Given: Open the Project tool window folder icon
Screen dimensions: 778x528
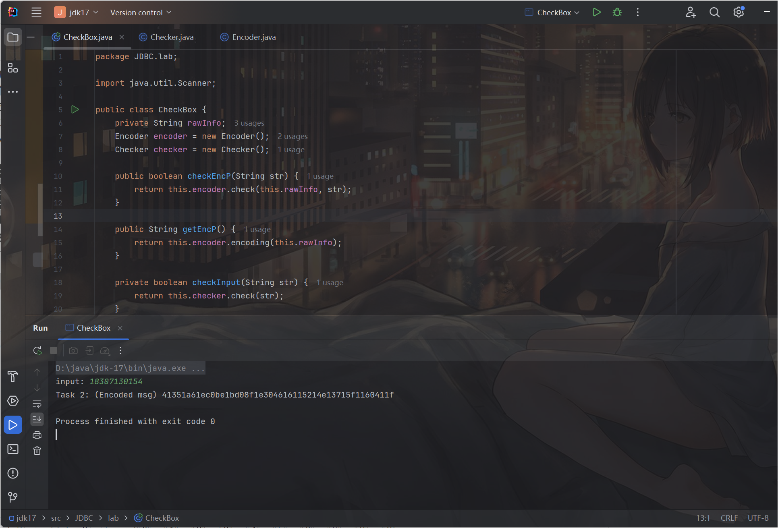Looking at the screenshot, I should point(13,37).
